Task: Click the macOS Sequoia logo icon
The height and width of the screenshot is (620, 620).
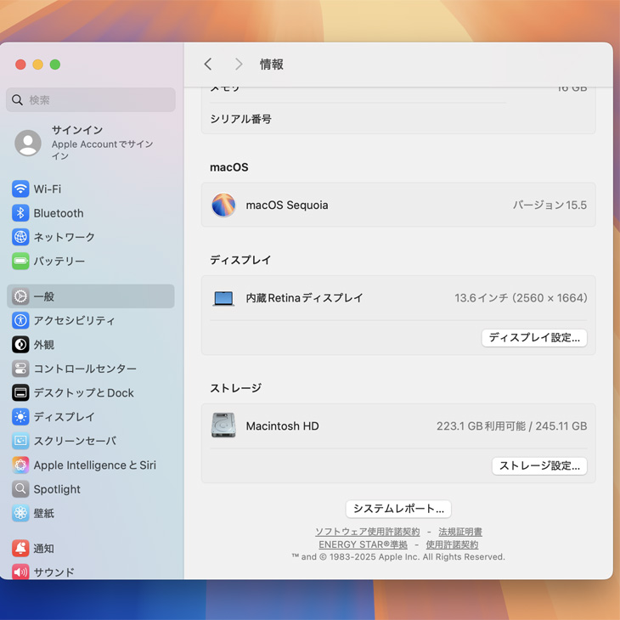Action: (223, 205)
